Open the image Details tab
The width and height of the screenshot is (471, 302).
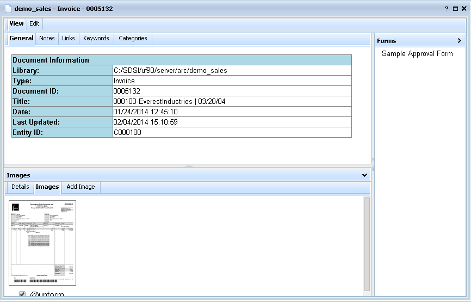[x=20, y=187]
